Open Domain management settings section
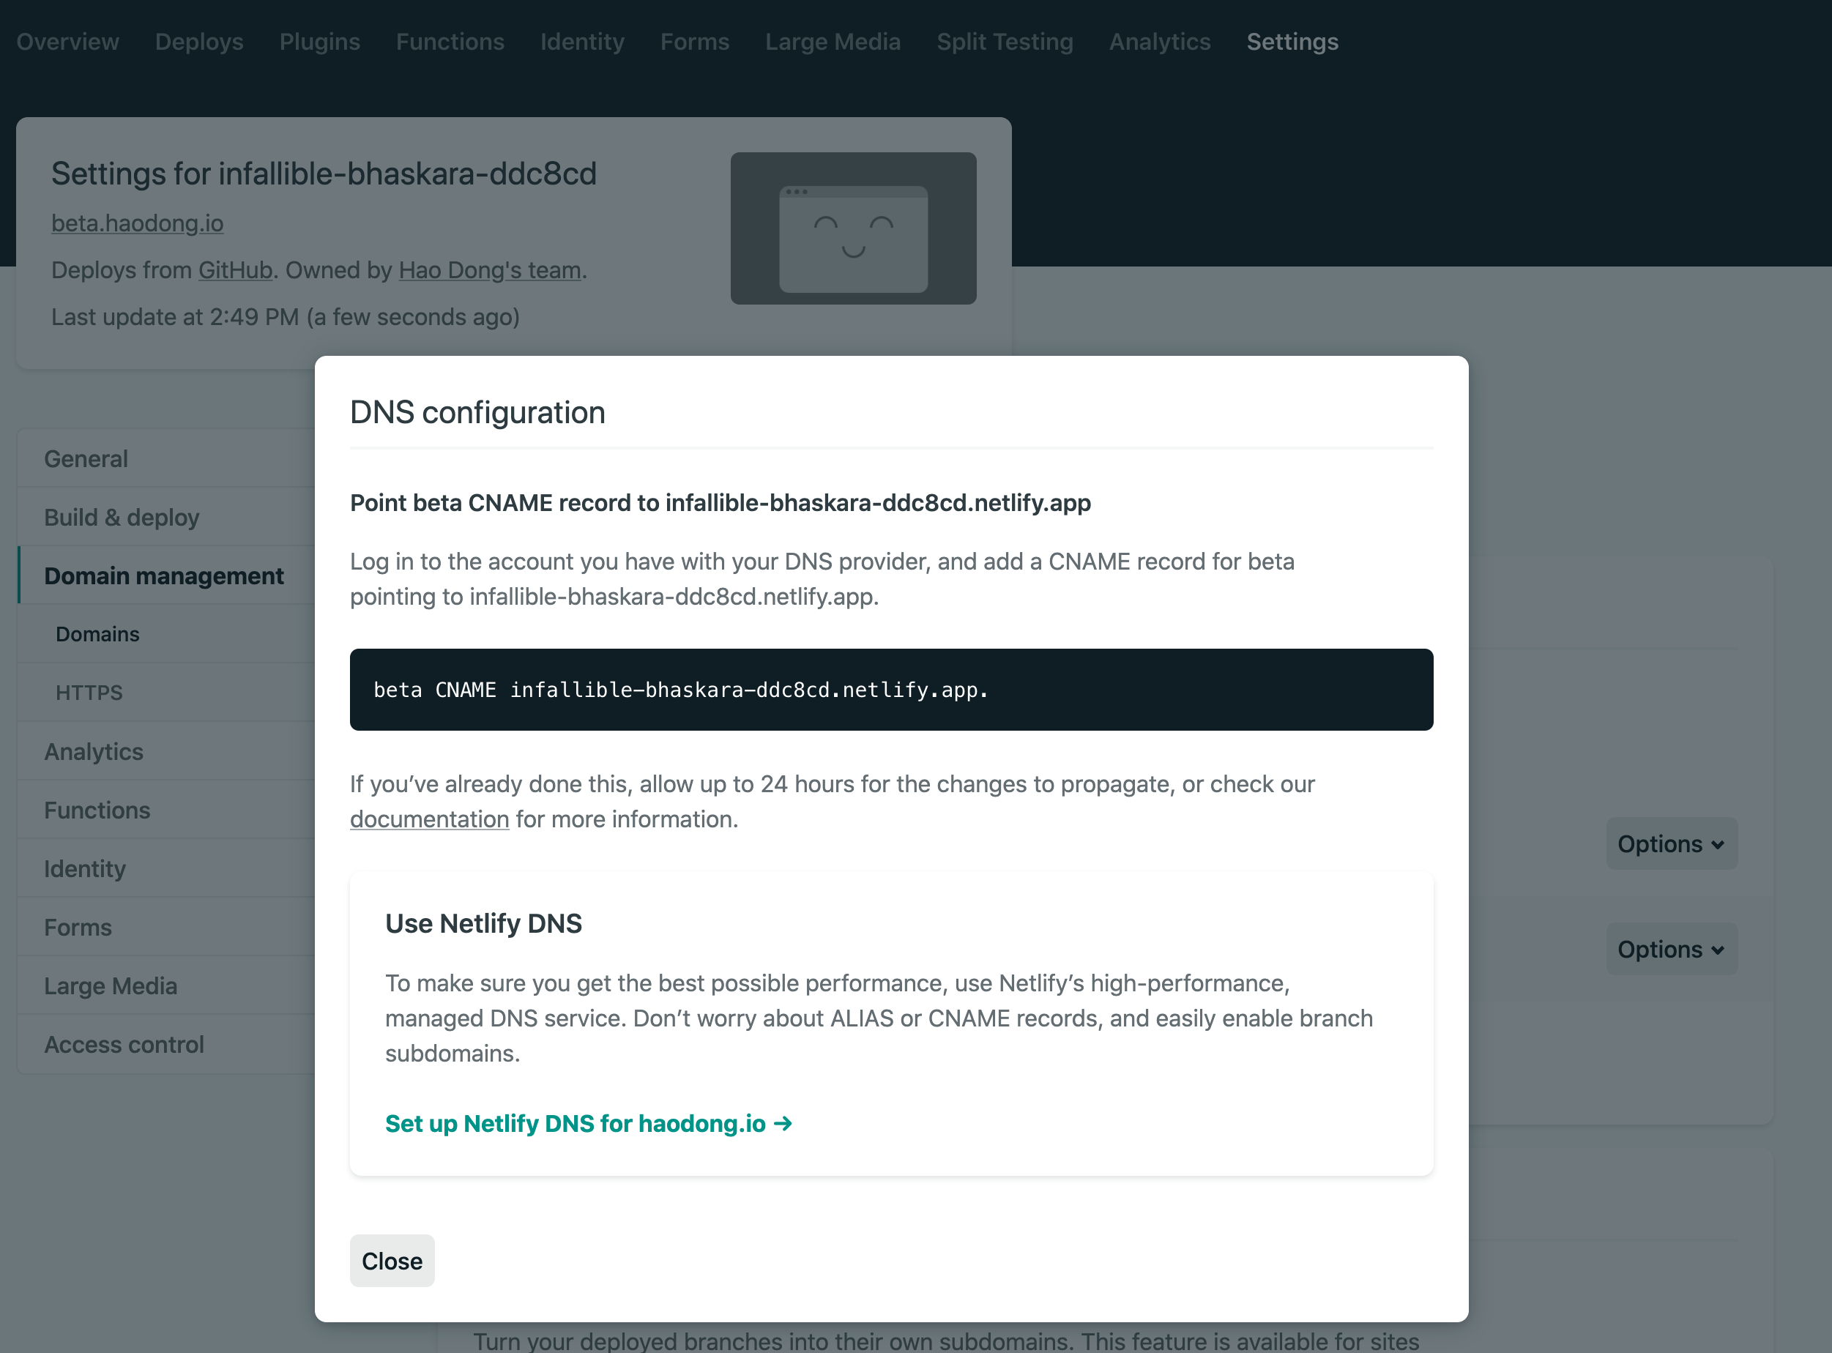This screenshot has height=1353, width=1832. coord(163,575)
